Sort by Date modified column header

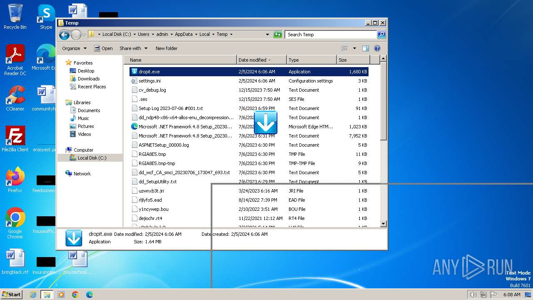[x=262, y=60]
